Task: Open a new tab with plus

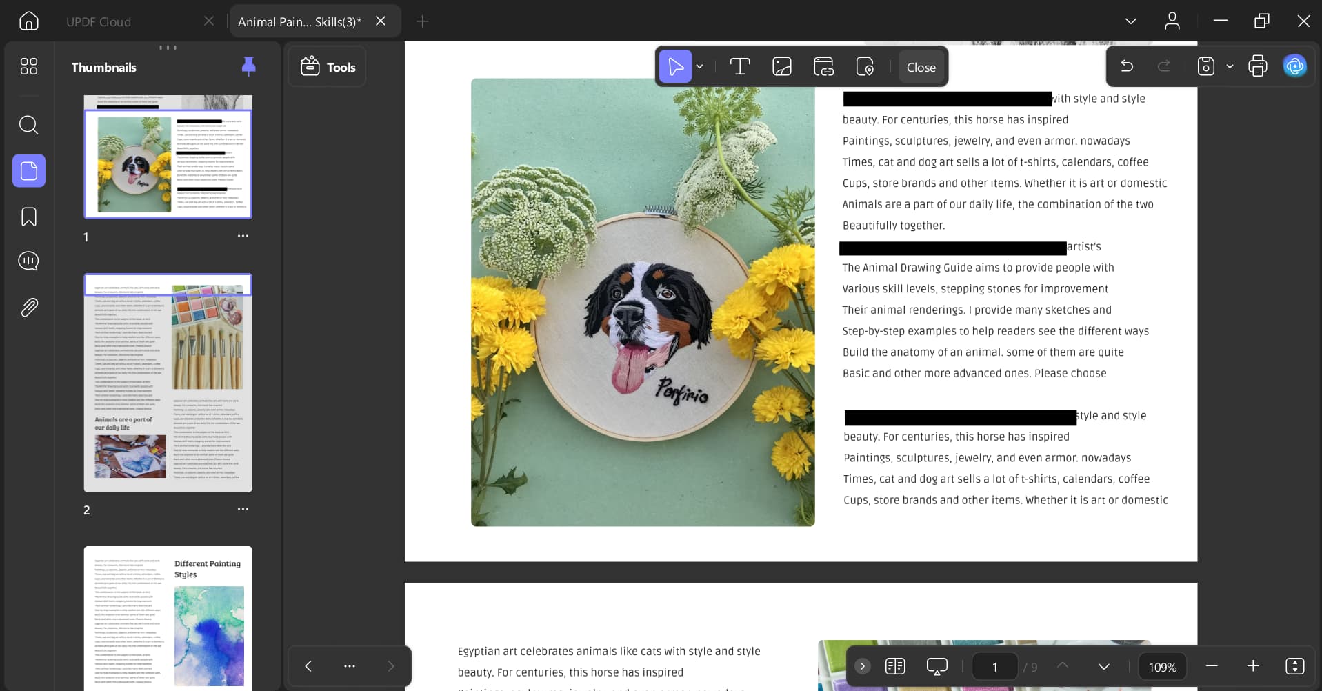Action: coord(422,21)
